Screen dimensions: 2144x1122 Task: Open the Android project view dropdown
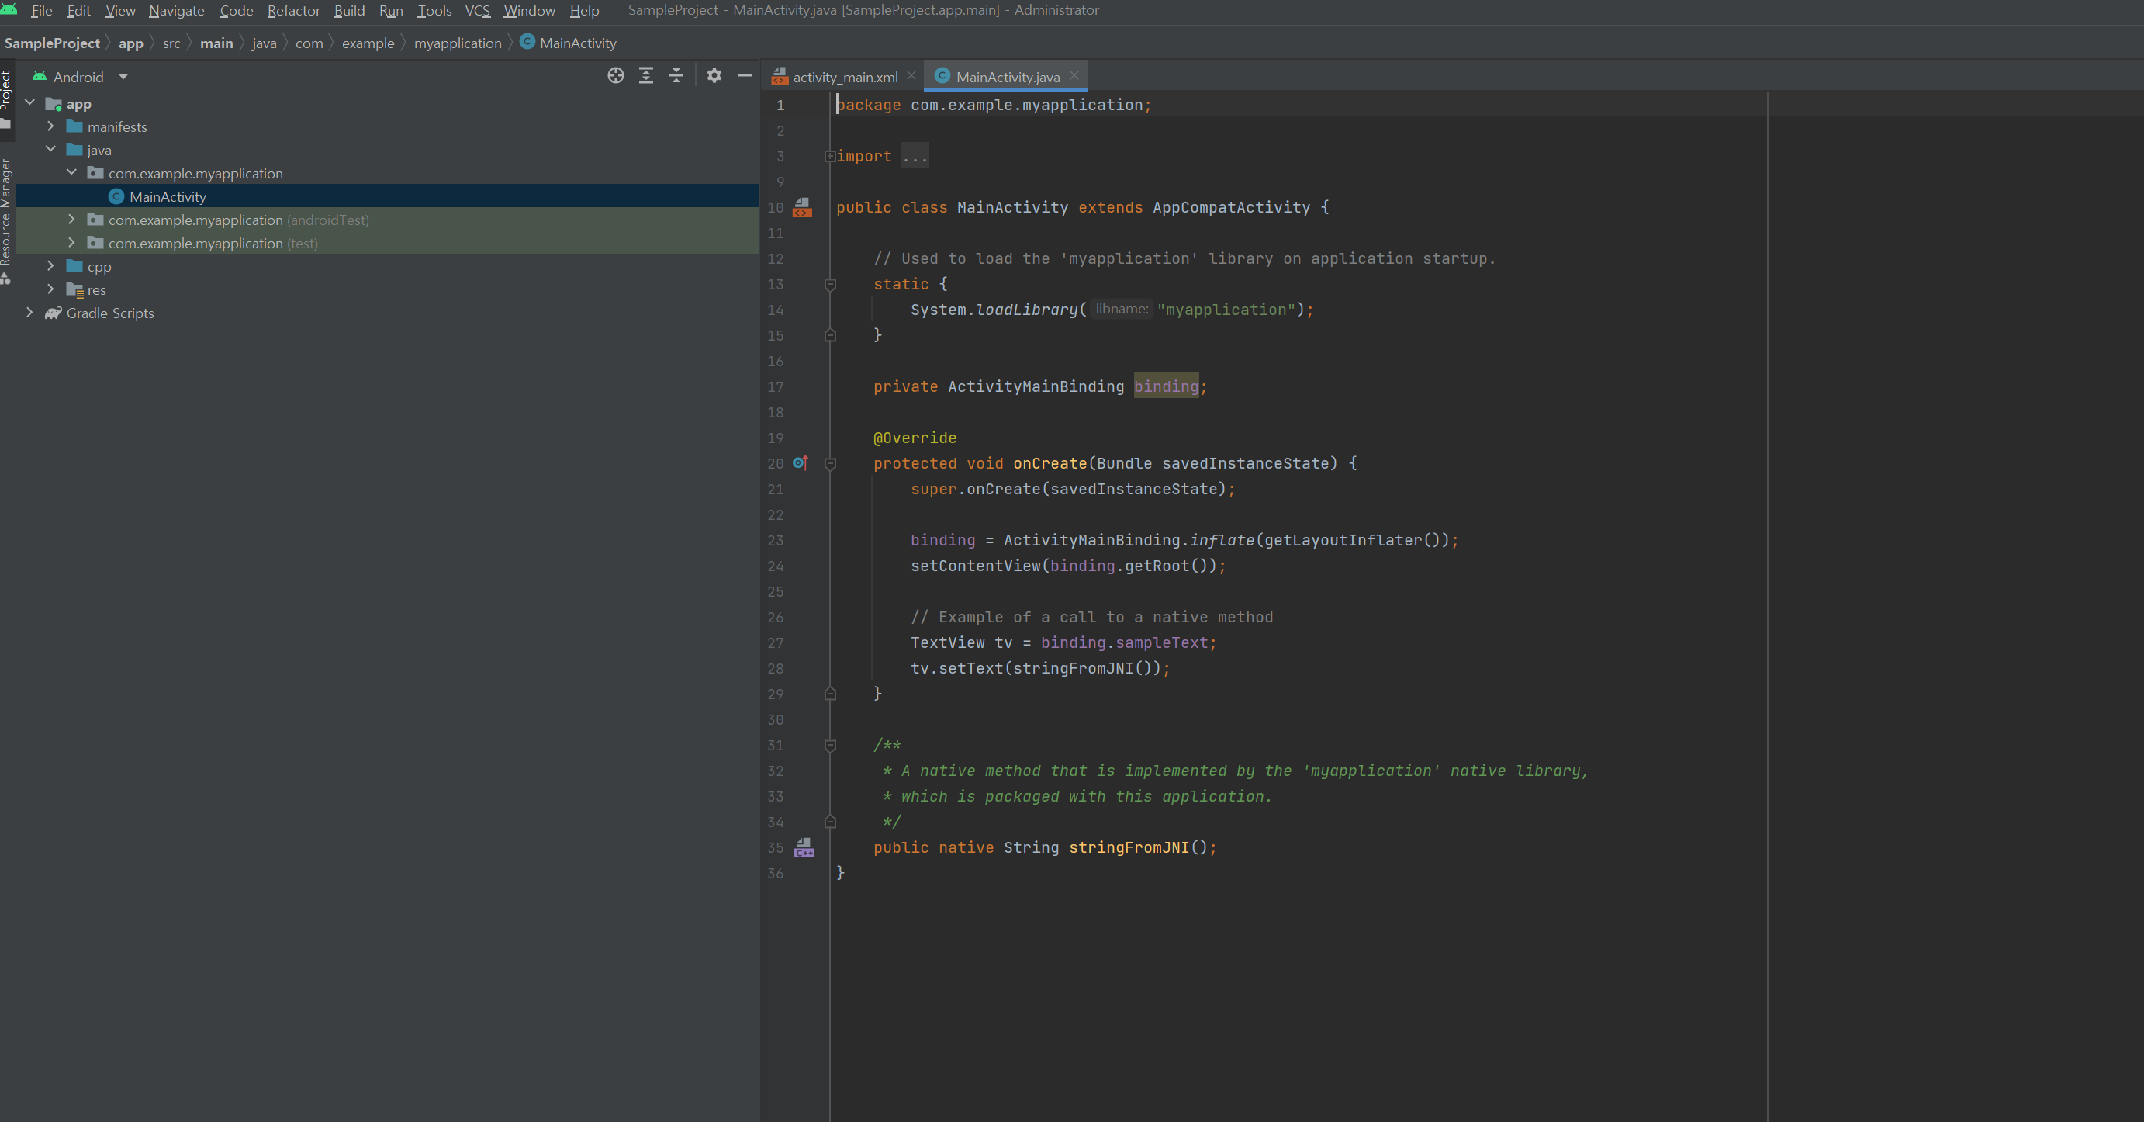pos(123,77)
